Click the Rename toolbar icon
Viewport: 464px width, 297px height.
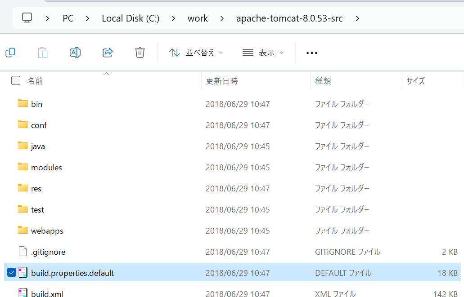tap(75, 53)
